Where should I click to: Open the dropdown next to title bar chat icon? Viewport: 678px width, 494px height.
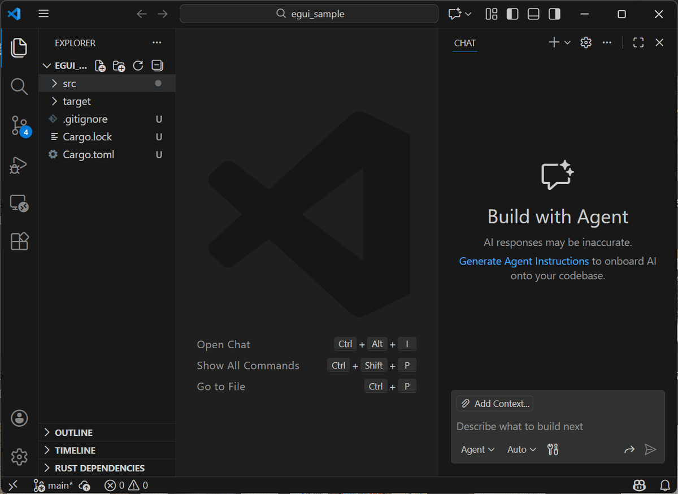[468, 14]
